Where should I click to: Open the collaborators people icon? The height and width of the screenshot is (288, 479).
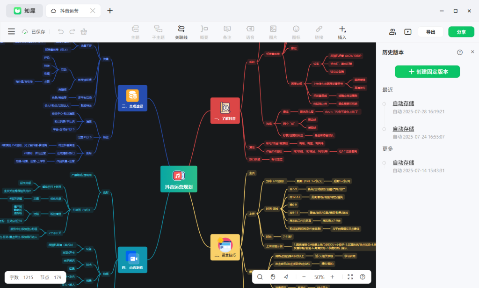pyautogui.click(x=392, y=32)
